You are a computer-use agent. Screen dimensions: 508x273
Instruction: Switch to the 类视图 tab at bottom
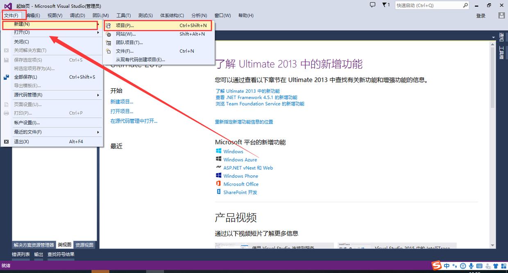[64, 245]
